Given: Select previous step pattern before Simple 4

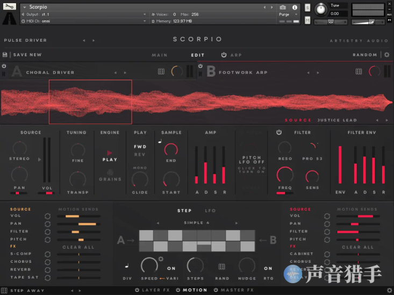Looking at the screenshot, I should tap(158, 223).
